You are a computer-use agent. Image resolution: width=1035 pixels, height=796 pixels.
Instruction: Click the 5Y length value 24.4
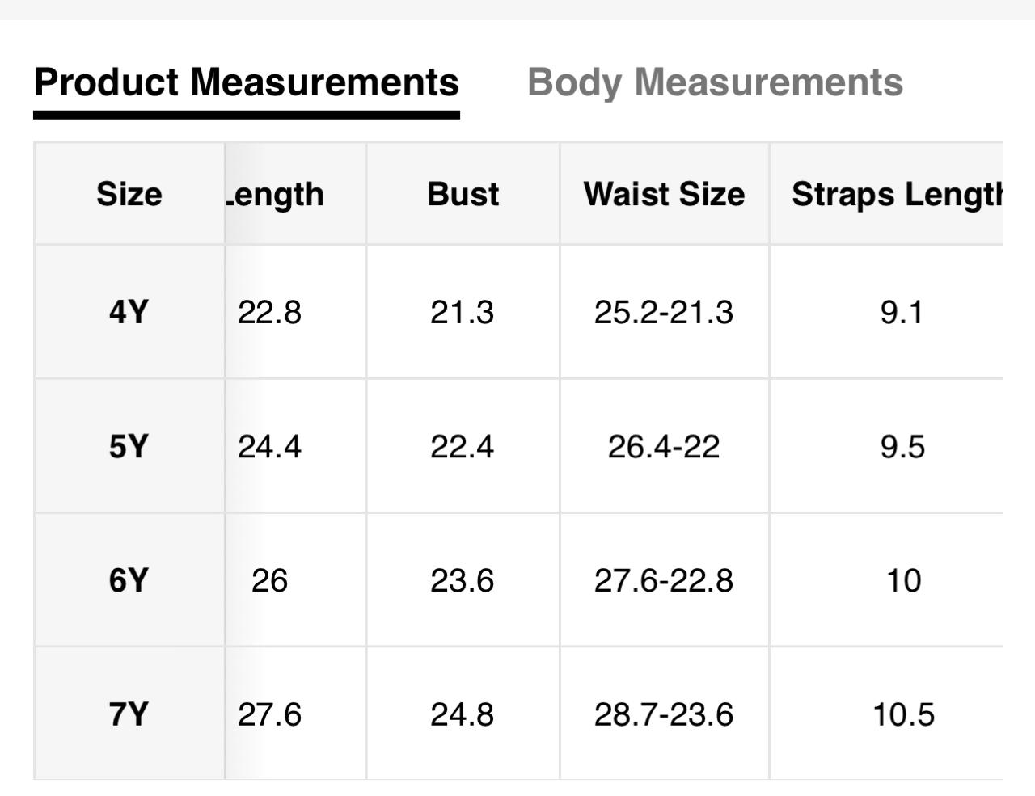269,446
